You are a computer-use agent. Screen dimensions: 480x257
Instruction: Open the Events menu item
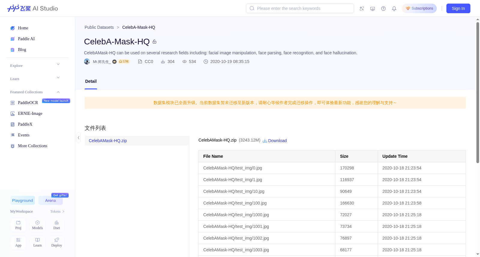pyautogui.click(x=24, y=135)
